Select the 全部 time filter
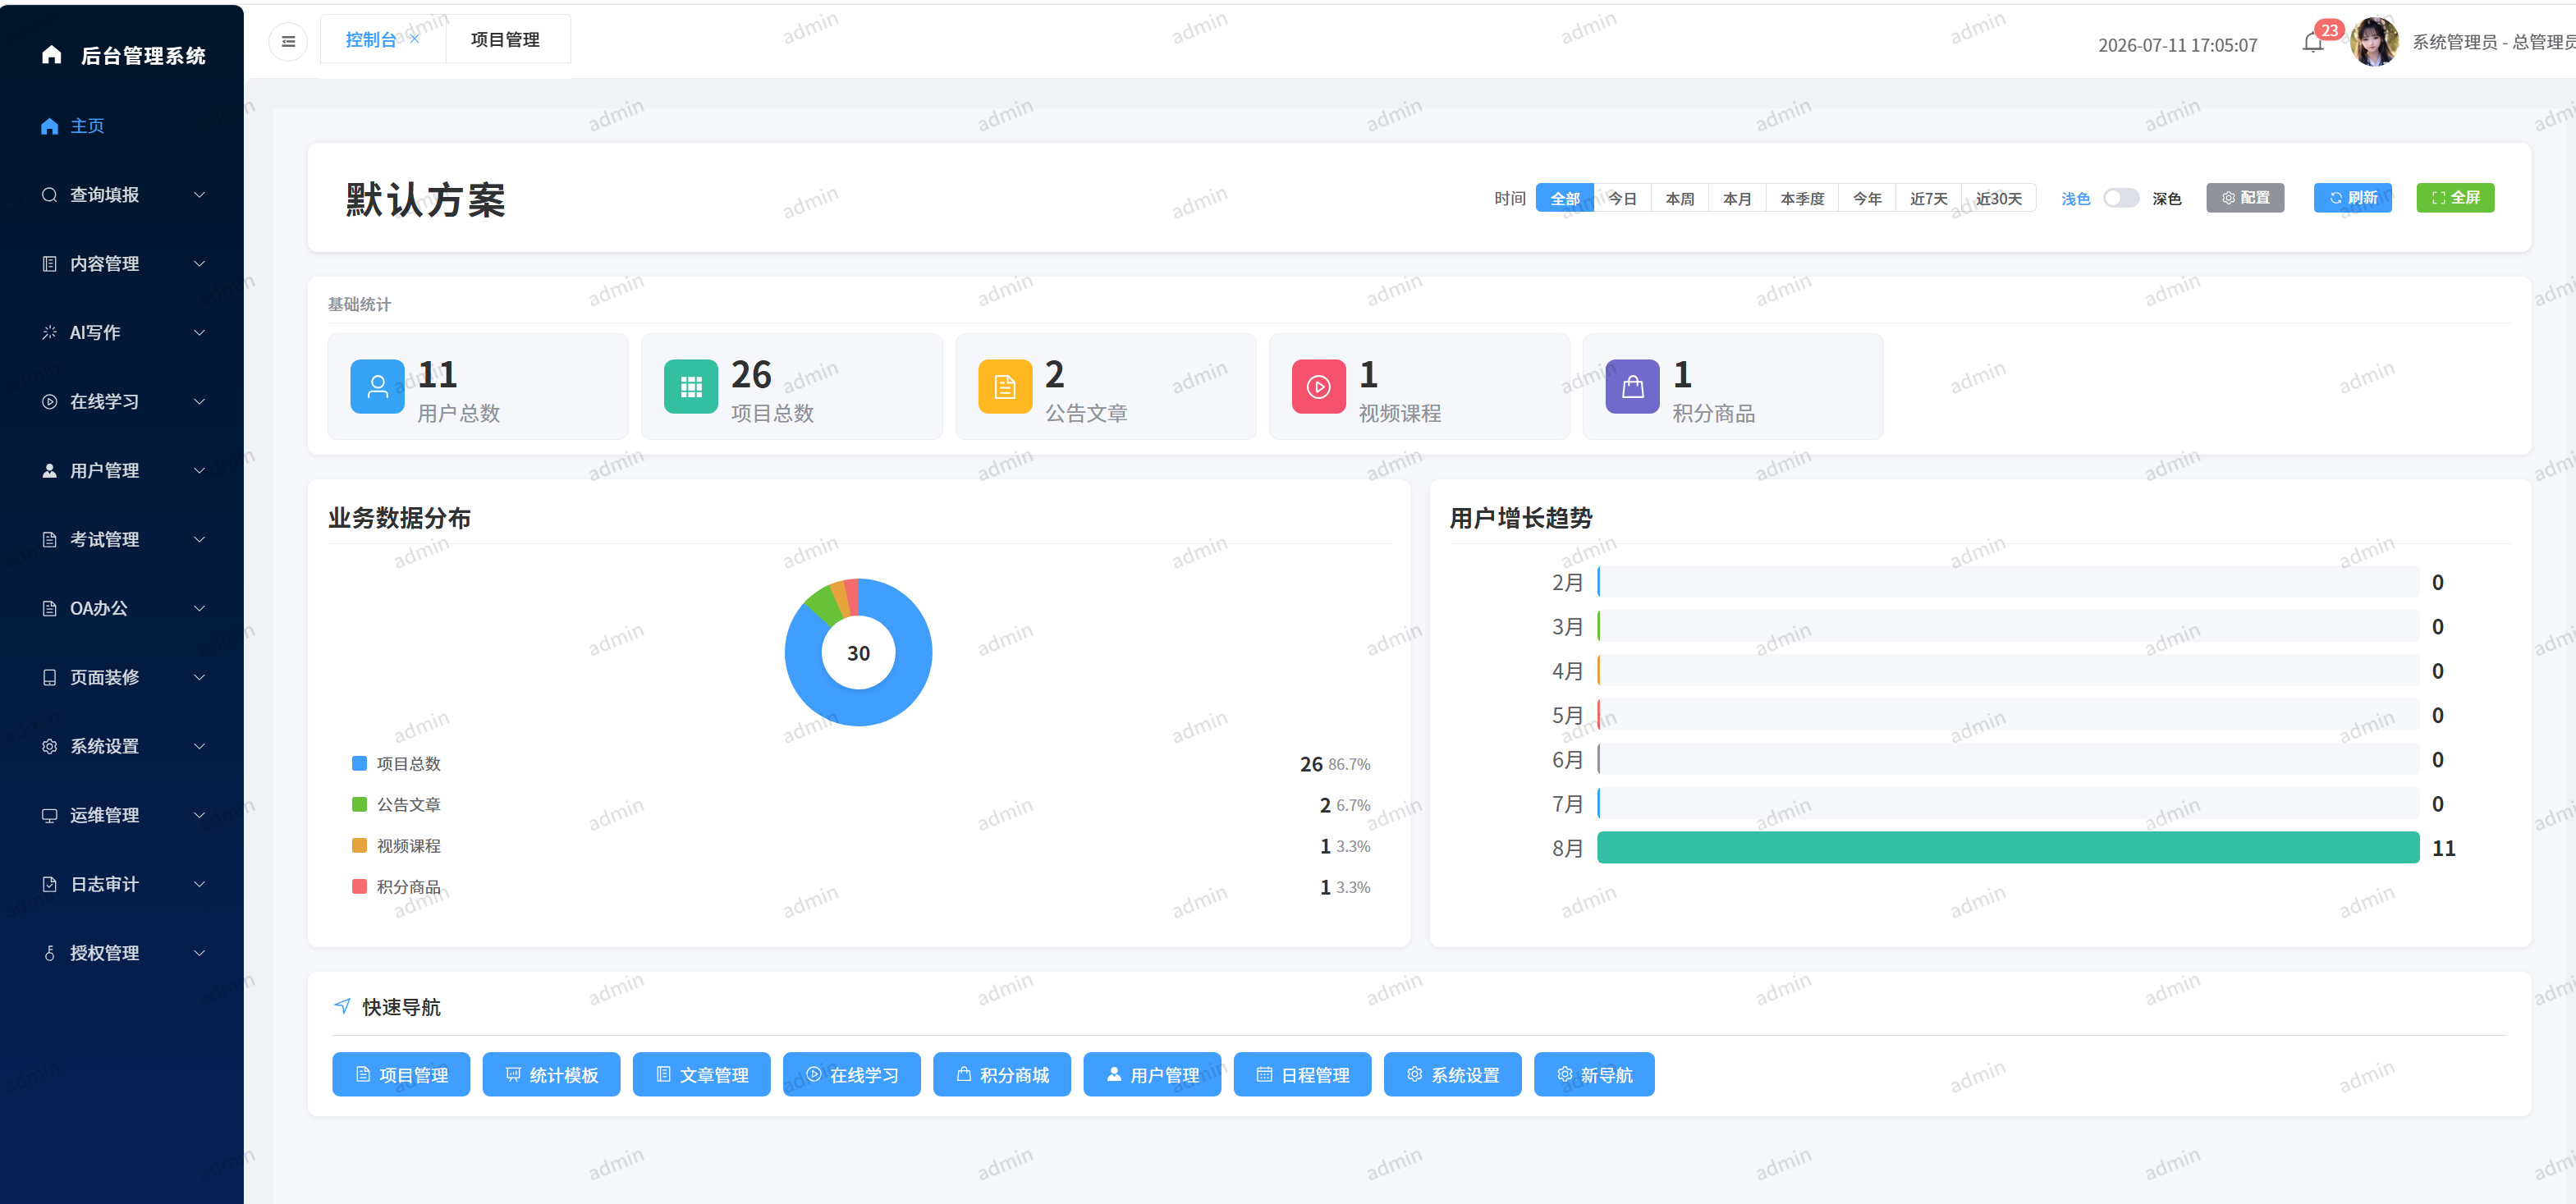 (x=1564, y=198)
